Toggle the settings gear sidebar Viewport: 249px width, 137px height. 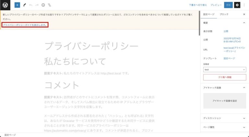(x=237, y=5)
